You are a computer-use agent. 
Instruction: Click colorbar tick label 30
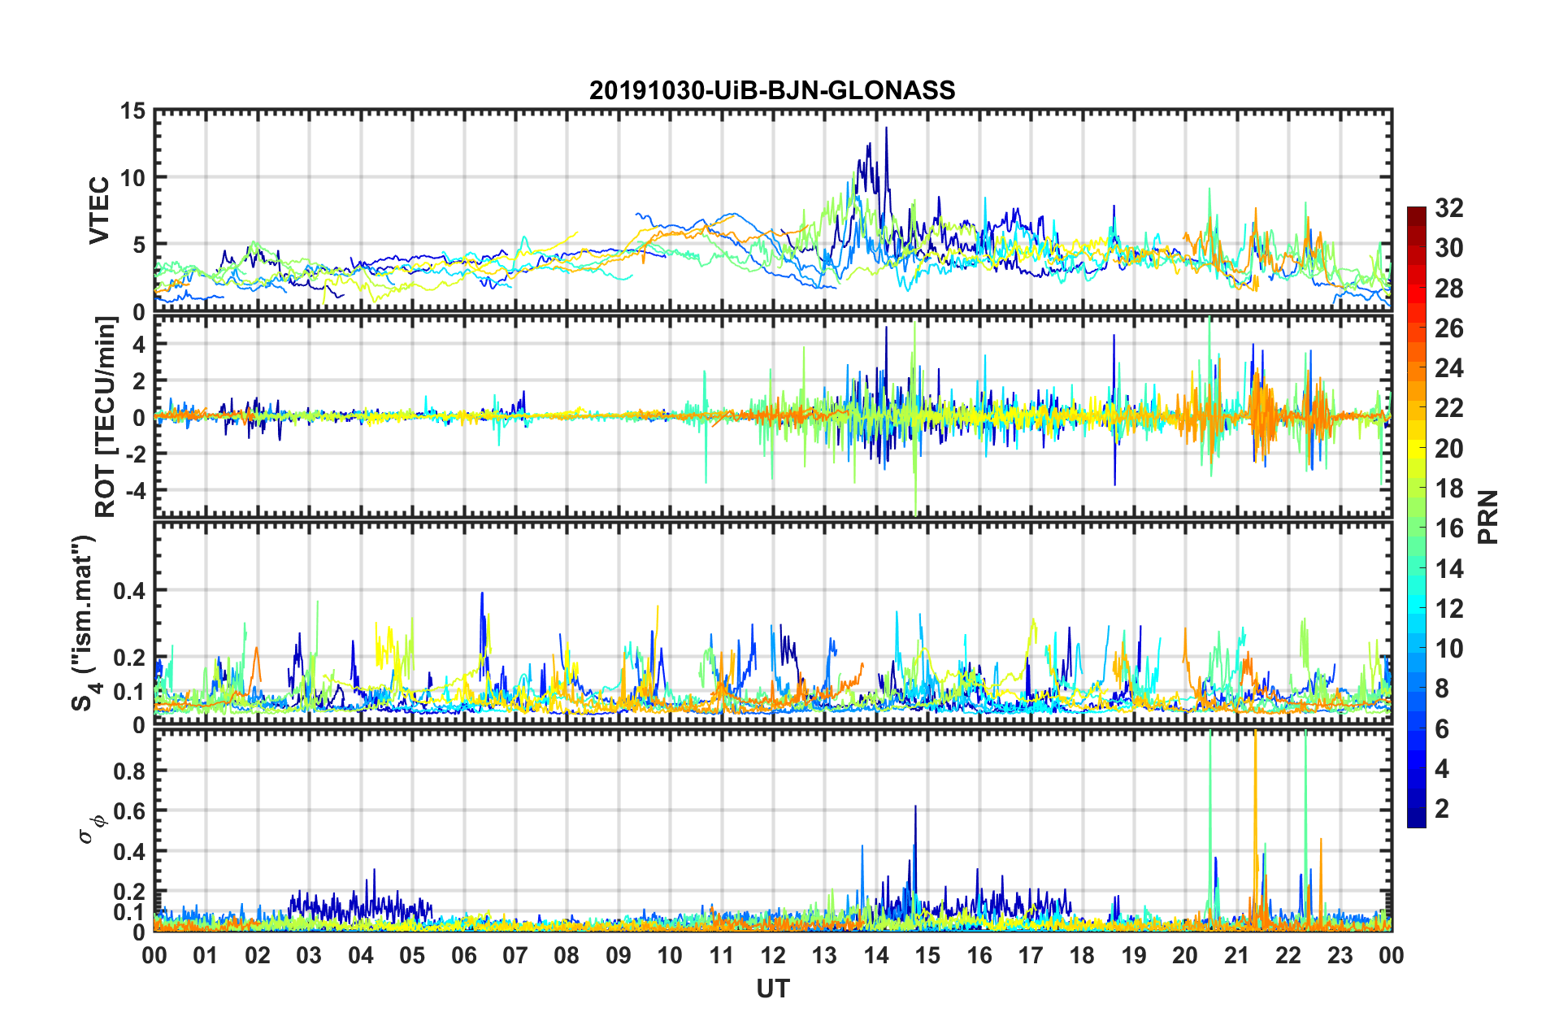(1449, 248)
